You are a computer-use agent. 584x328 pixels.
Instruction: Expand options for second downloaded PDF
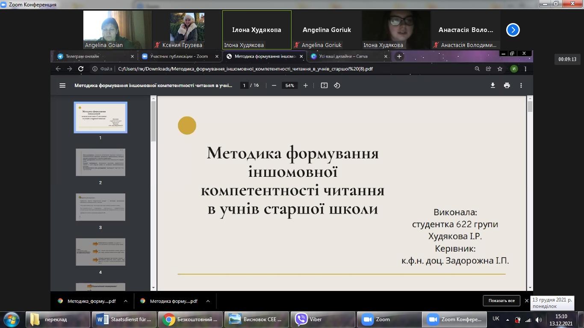coord(208,301)
